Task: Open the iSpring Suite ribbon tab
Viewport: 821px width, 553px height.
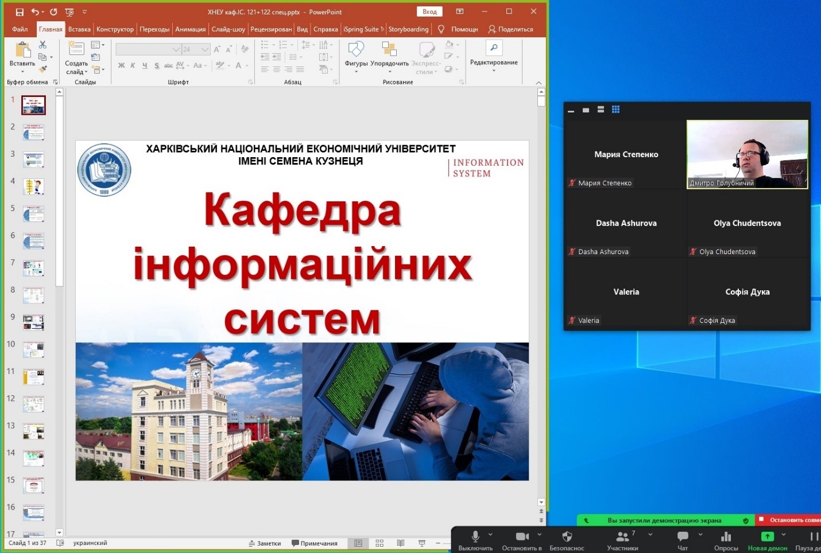Action: [x=363, y=29]
